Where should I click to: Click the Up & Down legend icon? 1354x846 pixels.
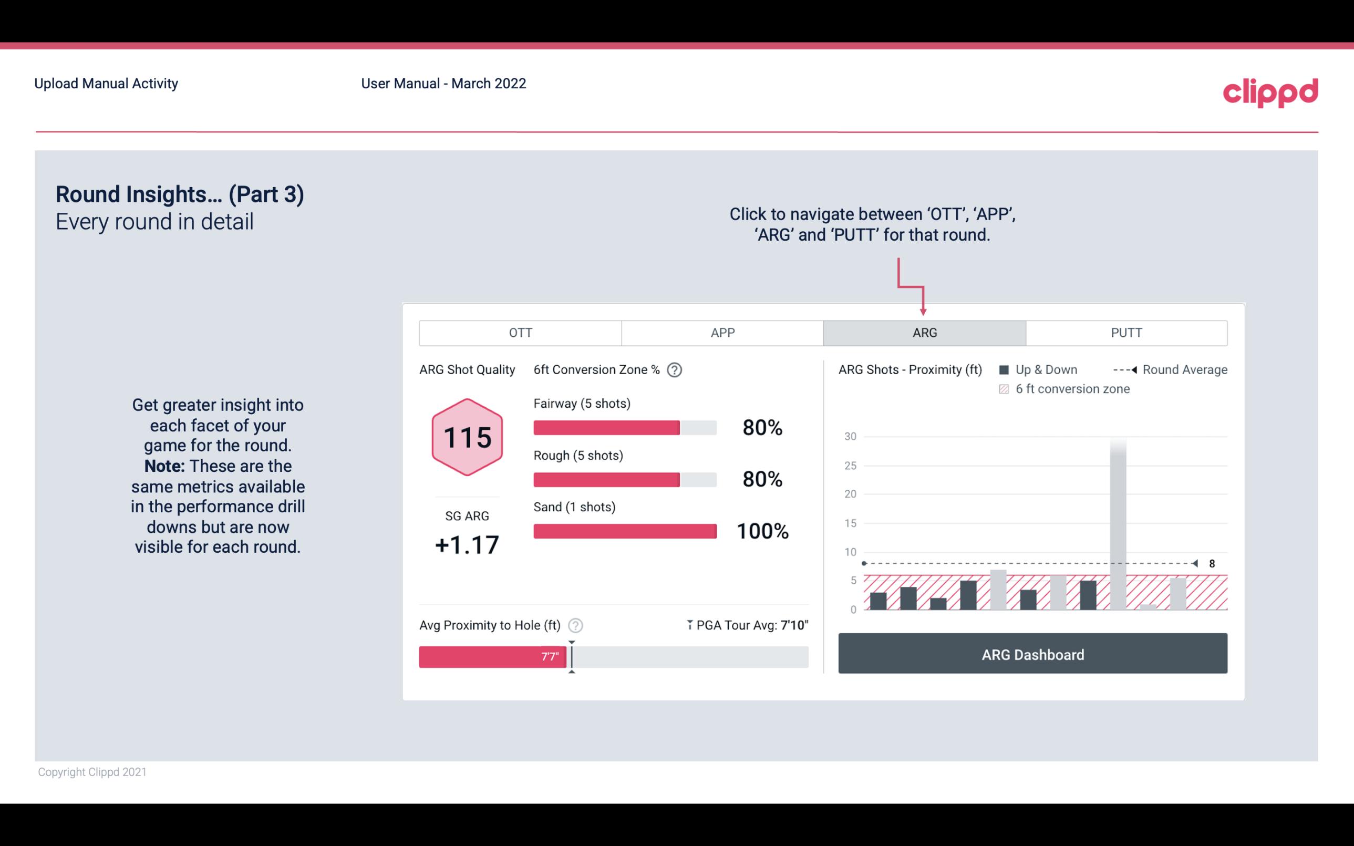coord(1007,369)
